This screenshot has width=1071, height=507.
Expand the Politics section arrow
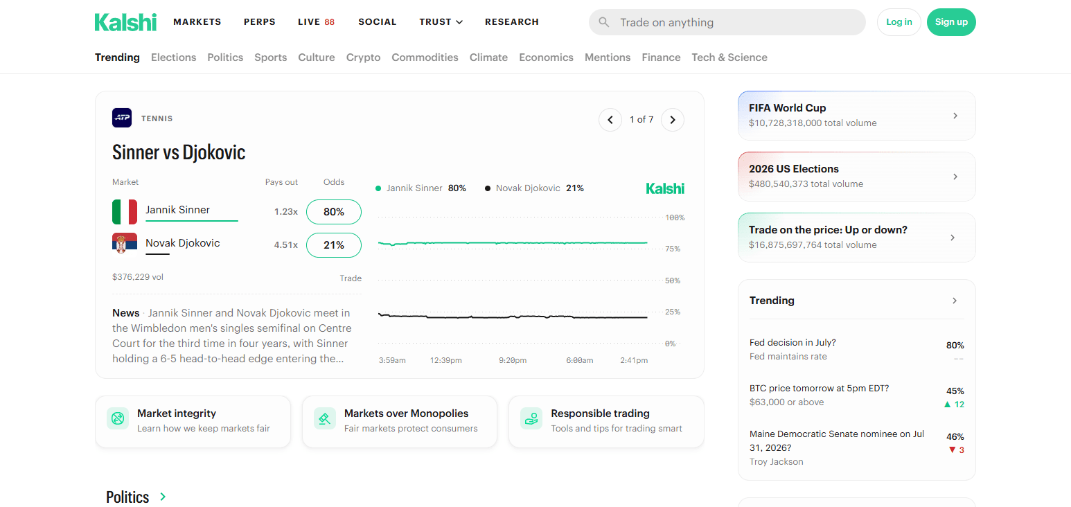[x=163, y=497]
